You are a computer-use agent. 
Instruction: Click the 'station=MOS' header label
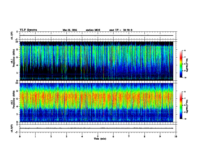[x=93, y=30]
